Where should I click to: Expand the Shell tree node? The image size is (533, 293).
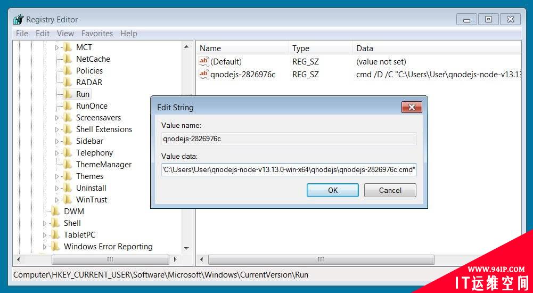point(45,223)
